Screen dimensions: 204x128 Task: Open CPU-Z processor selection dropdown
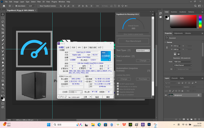76,92
